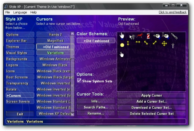Select Windows Black (large) cursor set
The image size is (194, 131).
55,77
